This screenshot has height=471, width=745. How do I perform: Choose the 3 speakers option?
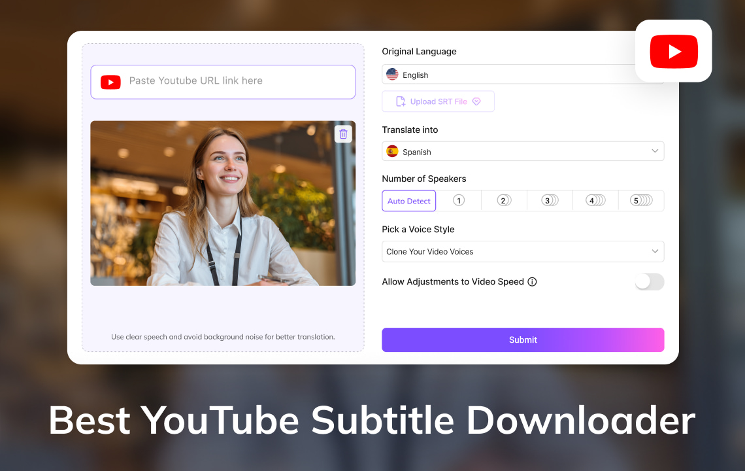point(550,201)
